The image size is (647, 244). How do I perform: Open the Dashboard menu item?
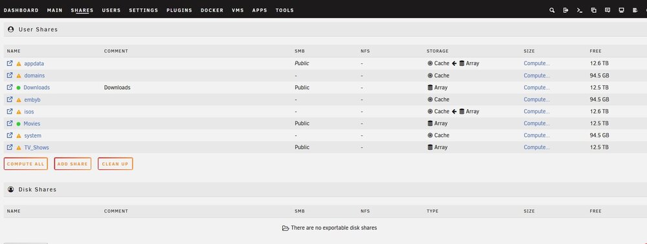(21, 10)
